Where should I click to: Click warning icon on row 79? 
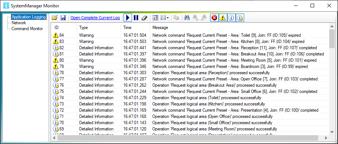pos(56,66)
